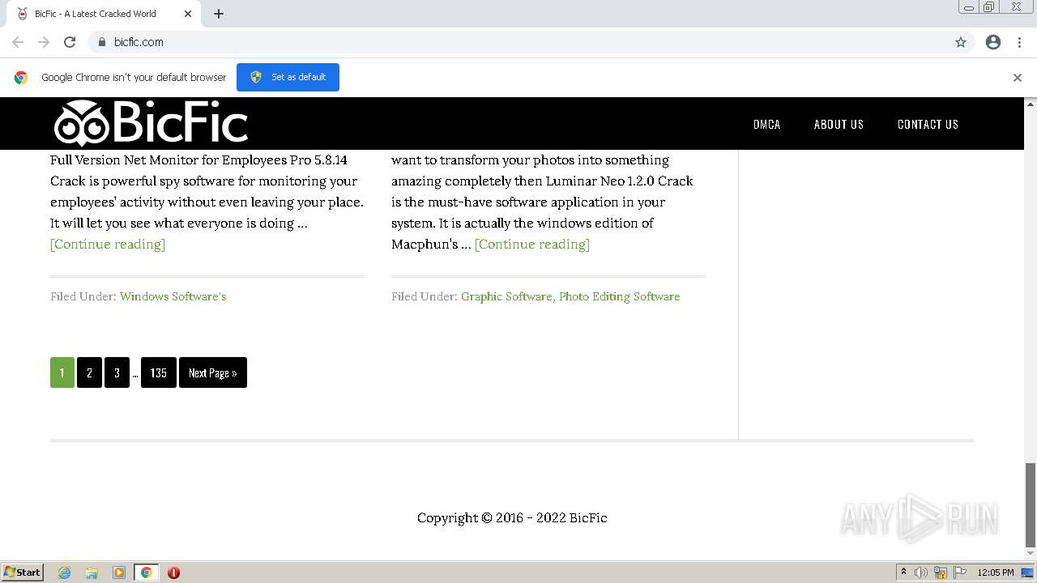Viewport: 1037px width, 583px height.
Task: Open Internet Explorer from taskbar
Action: coord(65,572)
